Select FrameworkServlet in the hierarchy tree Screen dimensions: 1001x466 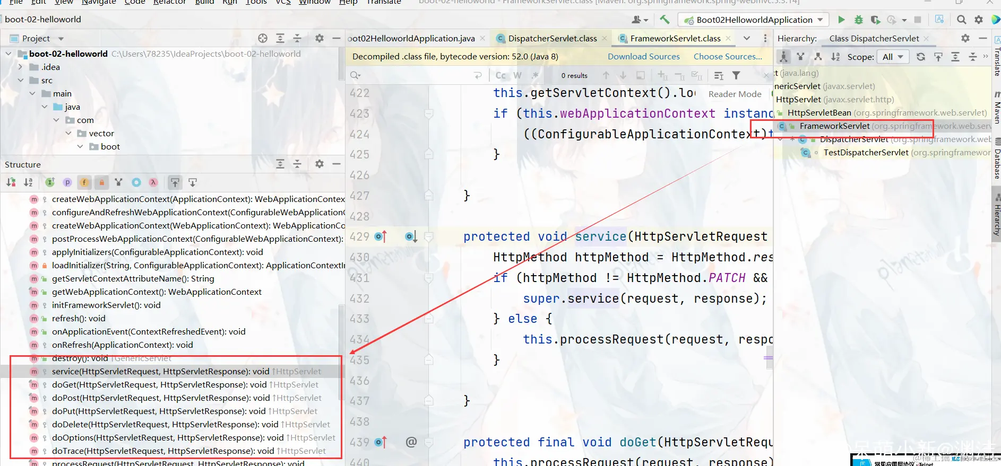[834, 126]
